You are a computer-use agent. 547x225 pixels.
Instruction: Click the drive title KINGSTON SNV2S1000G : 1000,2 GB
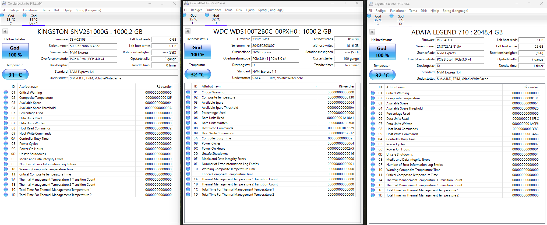tap(90, 31)
